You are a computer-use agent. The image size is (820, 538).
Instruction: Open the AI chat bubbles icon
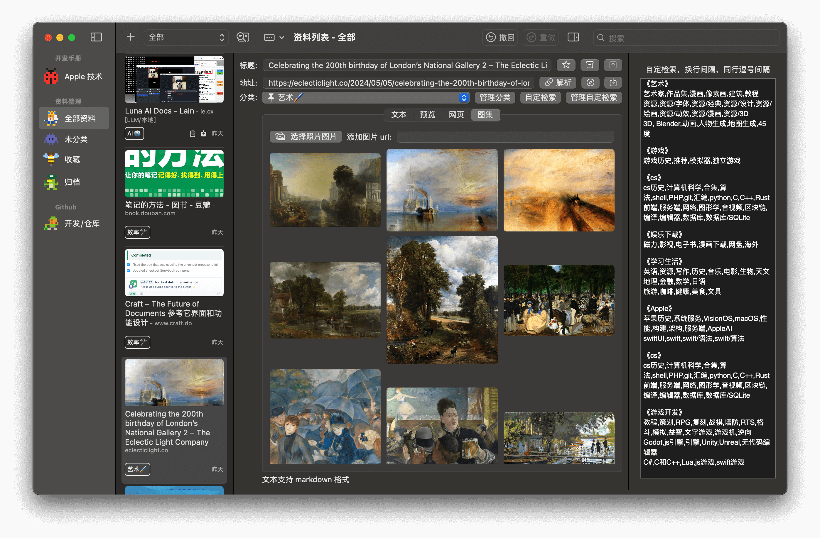pos(243,37)
